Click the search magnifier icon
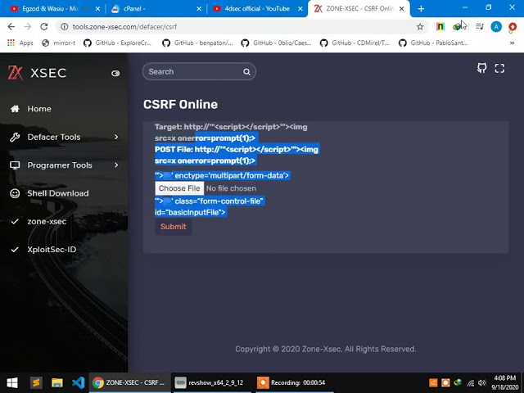 click(246, 72)
